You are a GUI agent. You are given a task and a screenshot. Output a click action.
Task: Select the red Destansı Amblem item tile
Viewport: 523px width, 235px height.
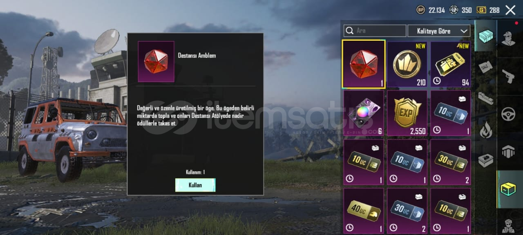[364, 64]
